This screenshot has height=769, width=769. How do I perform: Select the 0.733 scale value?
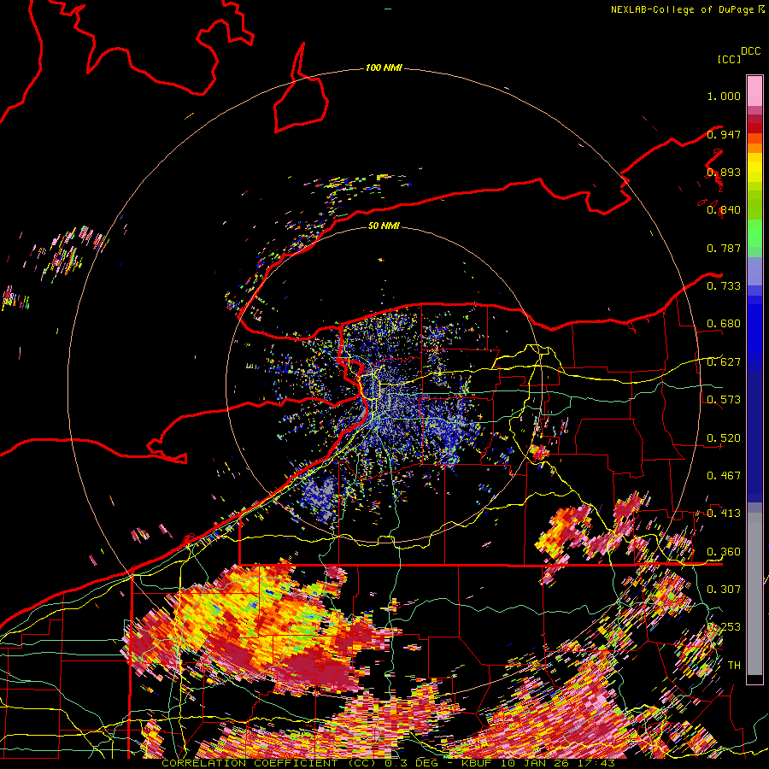724,286
